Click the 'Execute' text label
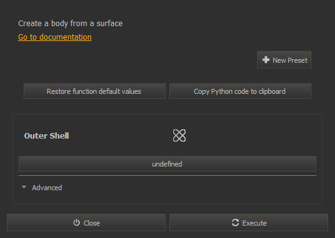The height and width of the screenshot is (238, 335). (254, 223)
